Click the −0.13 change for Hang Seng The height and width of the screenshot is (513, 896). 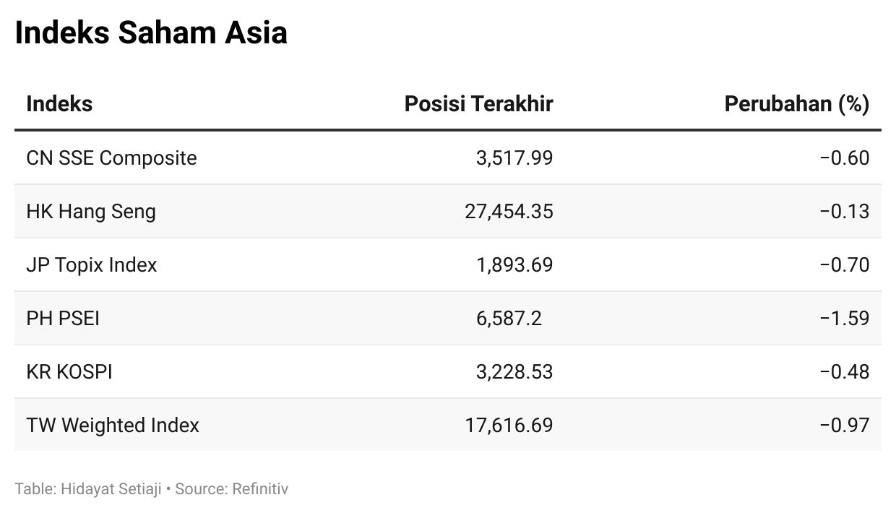pos(845,212)
